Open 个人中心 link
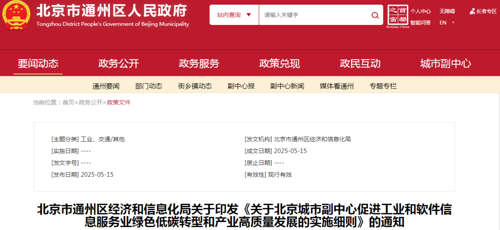Image resolution: width=500 pixels, height=230 pixels. 420,12
